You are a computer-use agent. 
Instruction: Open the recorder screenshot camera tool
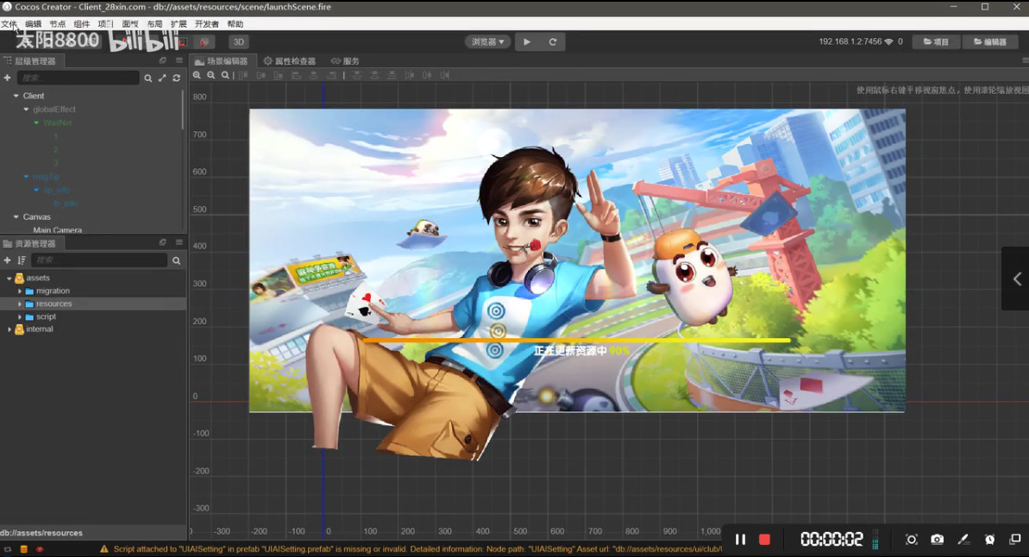point(937,539)
